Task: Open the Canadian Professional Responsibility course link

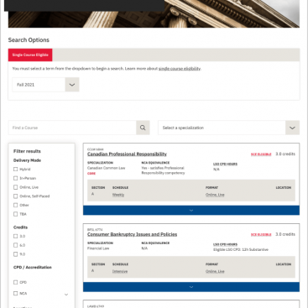Action: [x=127, y=154]
